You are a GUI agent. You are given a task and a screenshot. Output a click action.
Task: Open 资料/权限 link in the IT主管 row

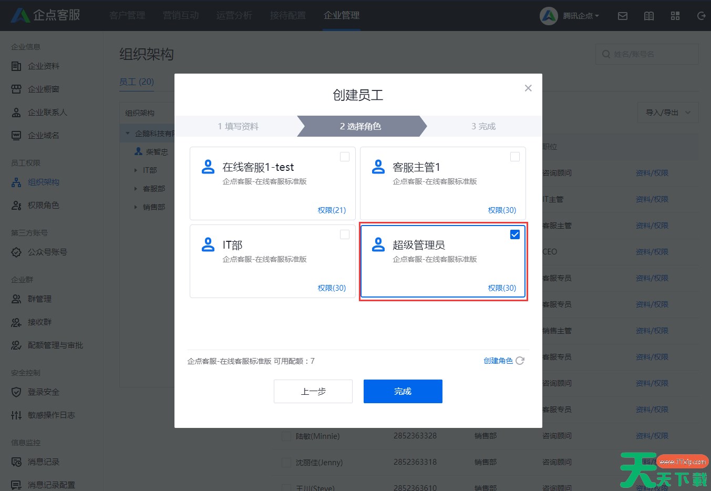[652, 199]
